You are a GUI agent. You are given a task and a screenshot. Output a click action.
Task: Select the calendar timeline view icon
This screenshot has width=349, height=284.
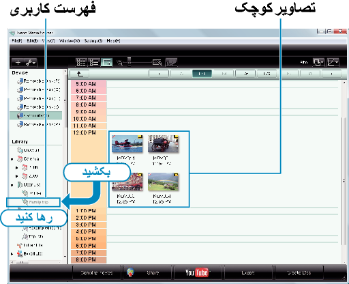click(x=106, y=62)
